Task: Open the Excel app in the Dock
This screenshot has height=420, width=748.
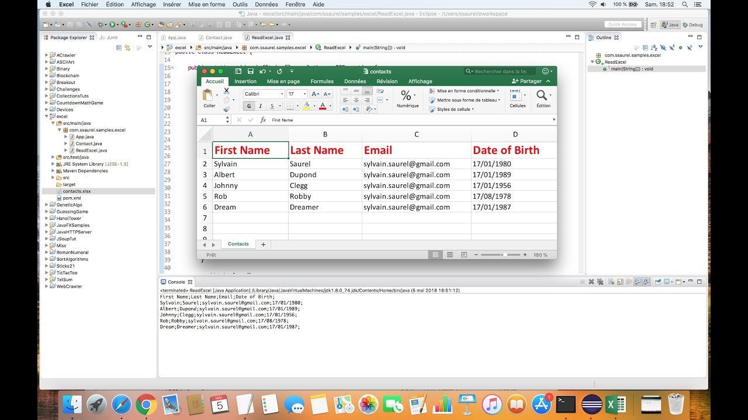Action: (x=615, y=404)
